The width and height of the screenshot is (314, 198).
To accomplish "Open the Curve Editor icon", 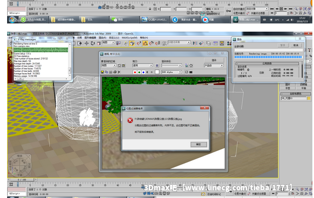I will click(215, 43).
